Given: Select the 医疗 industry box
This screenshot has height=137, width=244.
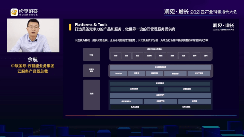Looking at the screenshot, I should [138, 56].
